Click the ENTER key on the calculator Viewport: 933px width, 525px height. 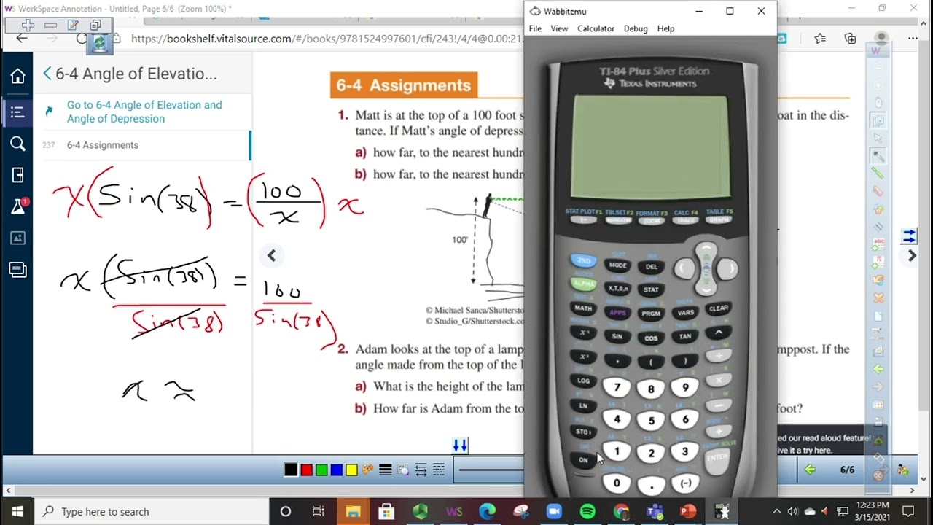click(x=717, y=458)
